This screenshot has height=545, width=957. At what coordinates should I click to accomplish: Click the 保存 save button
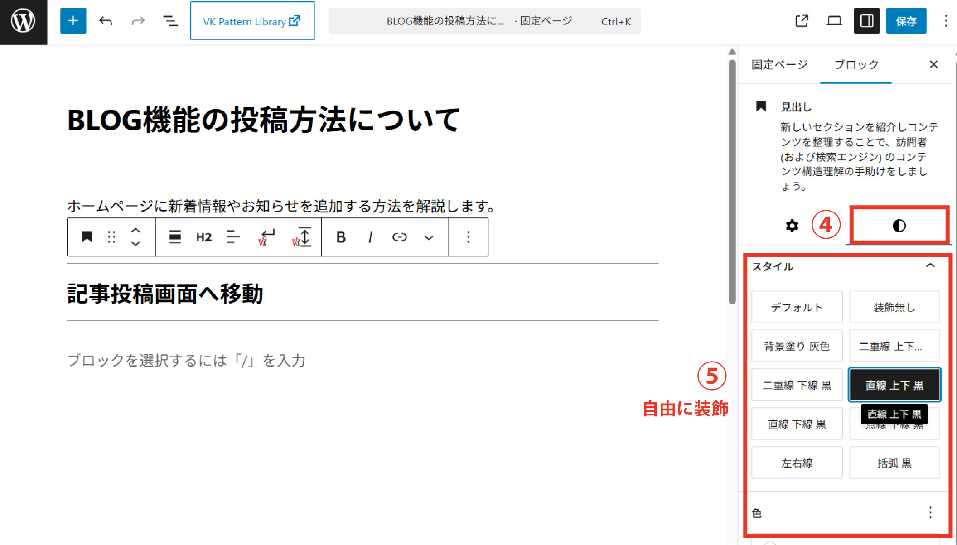tap(906, 21)
